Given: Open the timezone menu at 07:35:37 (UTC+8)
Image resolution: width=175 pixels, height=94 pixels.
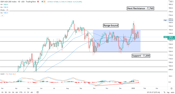Looking at the screenshot, I should coord(153,92).
